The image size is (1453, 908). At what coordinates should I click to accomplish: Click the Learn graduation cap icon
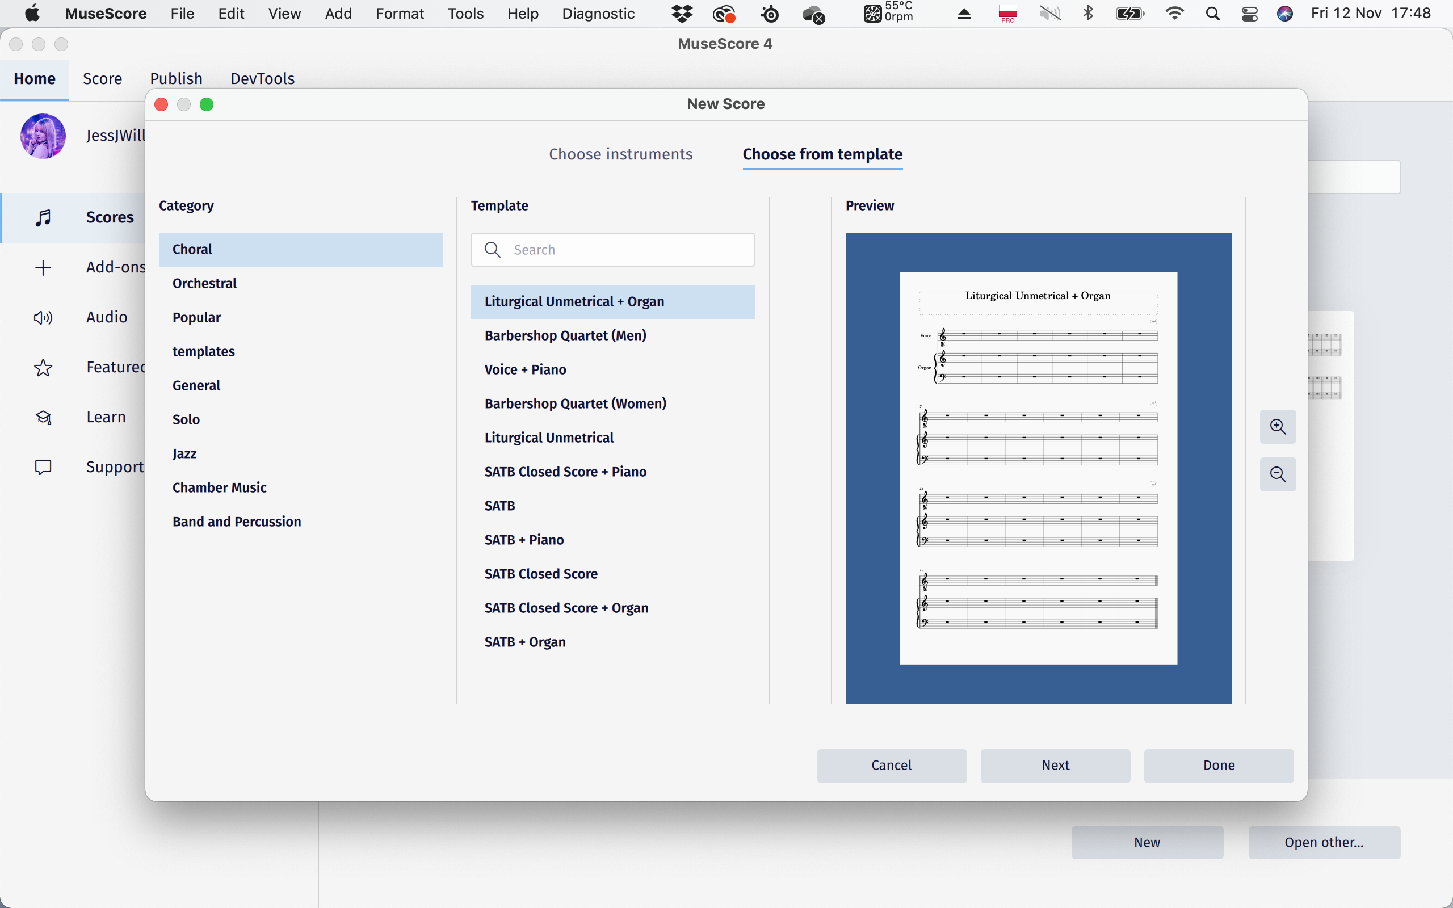click(43, 417)
